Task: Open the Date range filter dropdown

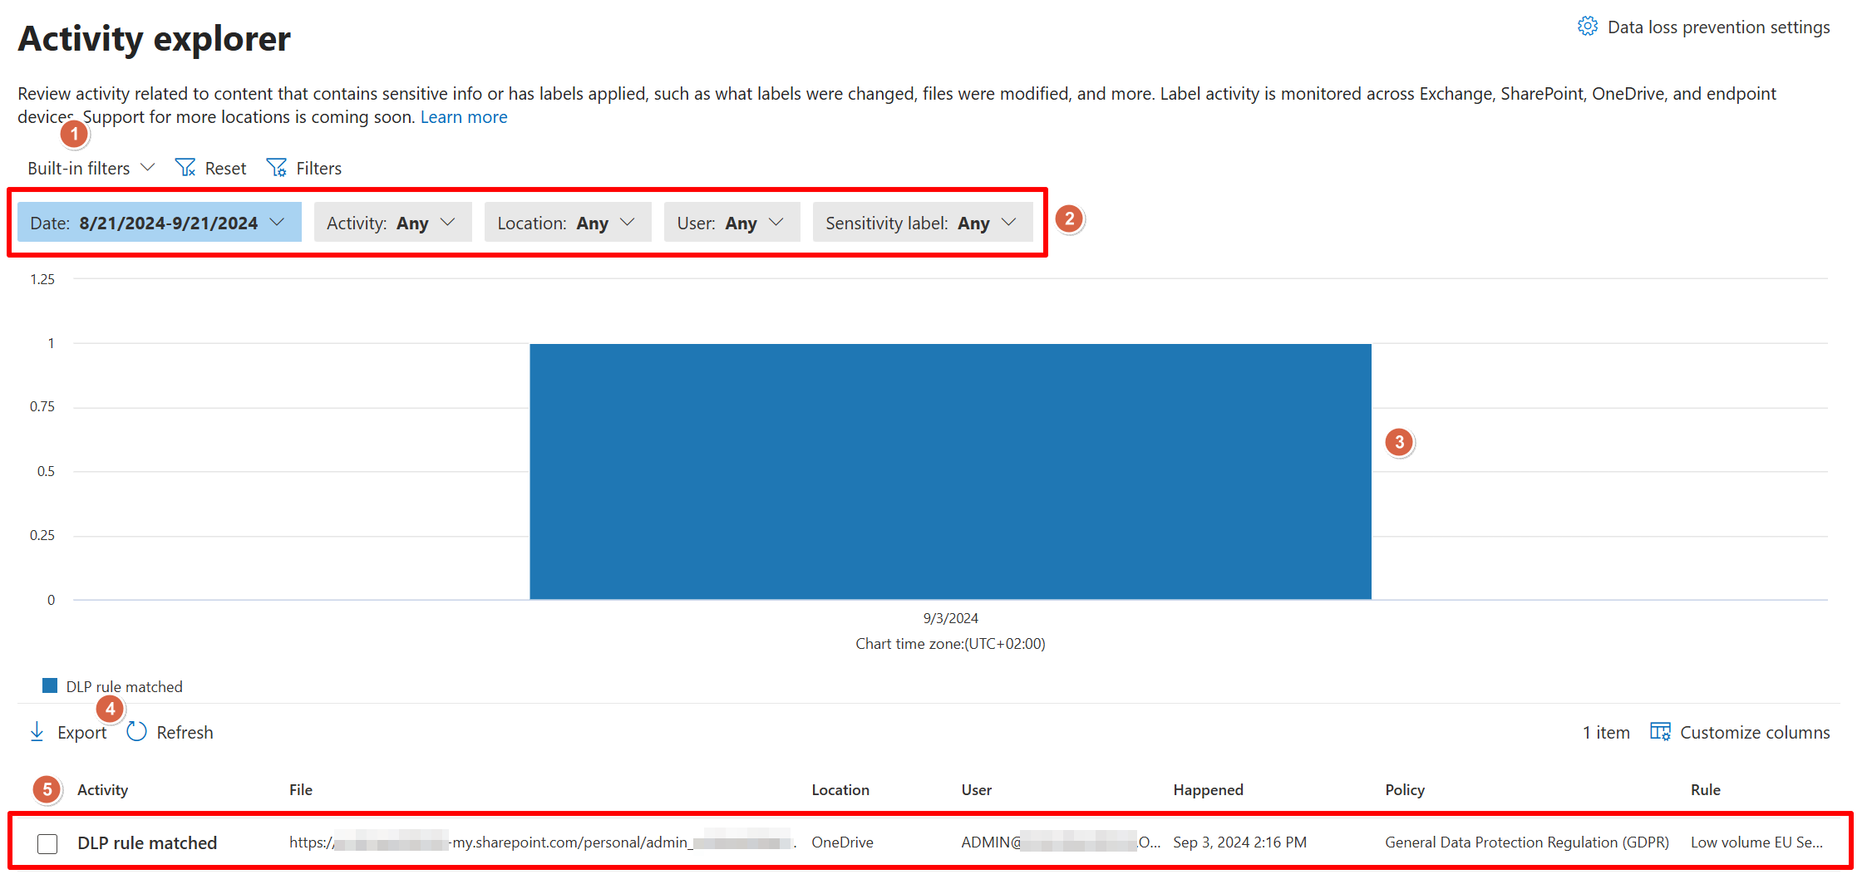Action: (158, 222)
